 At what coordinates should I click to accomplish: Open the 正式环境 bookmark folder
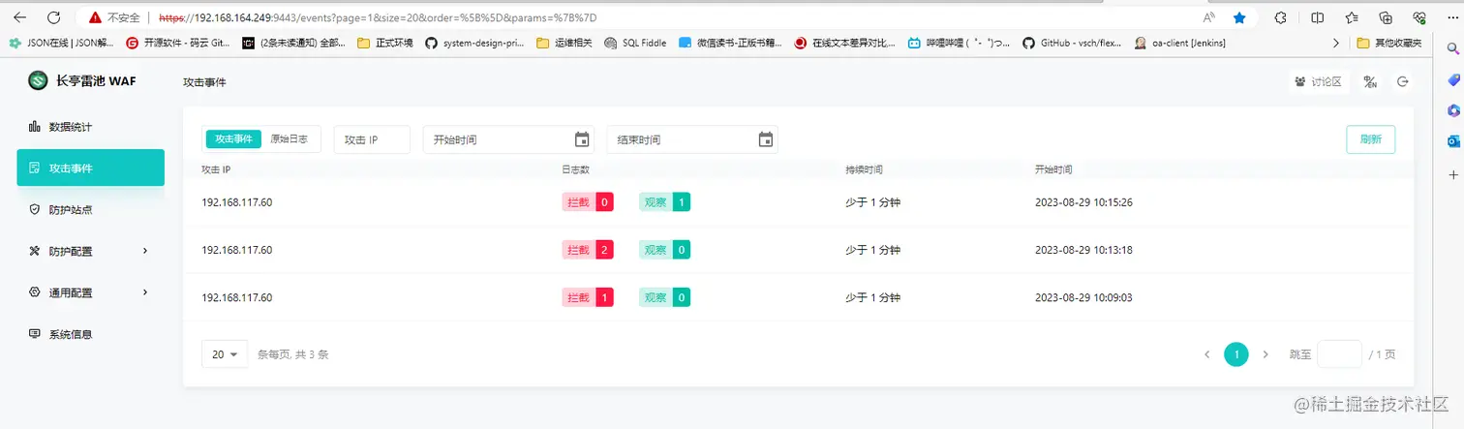pyautogui.click(x=385, y=44)
